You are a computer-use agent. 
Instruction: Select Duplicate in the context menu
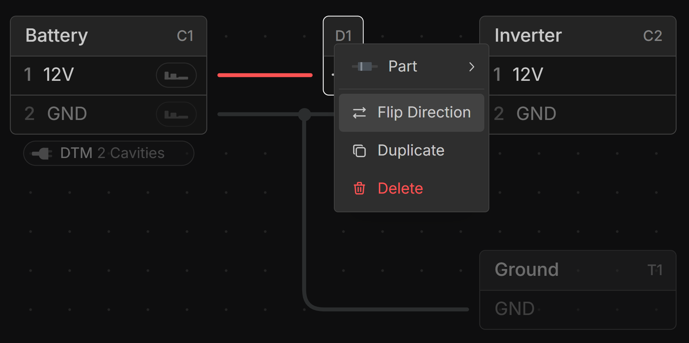(x=411, y=151)
